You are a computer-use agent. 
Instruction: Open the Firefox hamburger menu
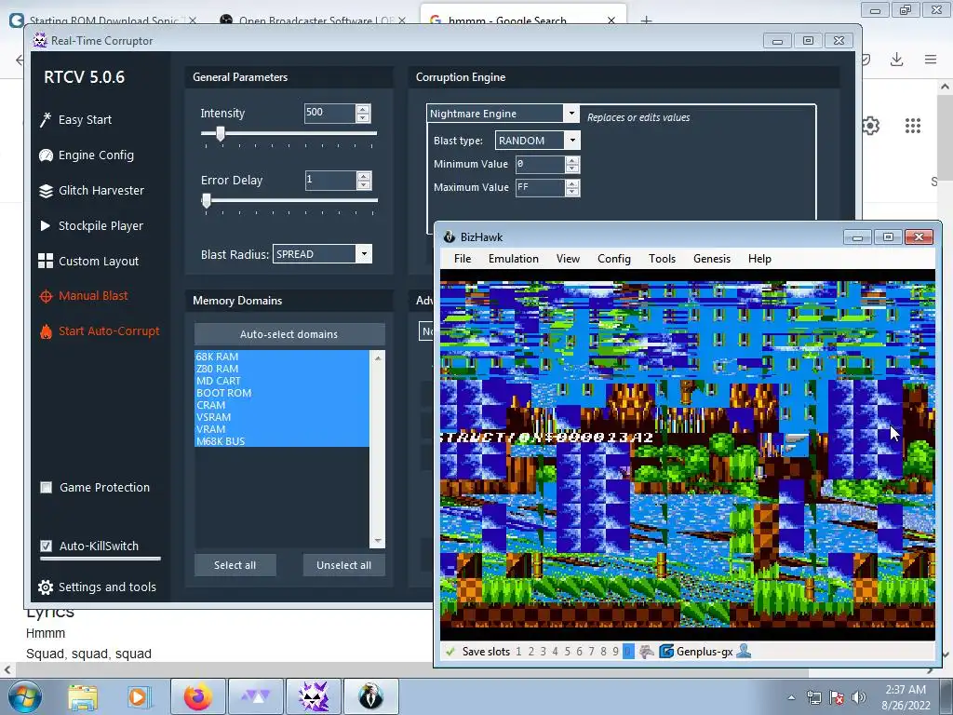coord(931,60)
